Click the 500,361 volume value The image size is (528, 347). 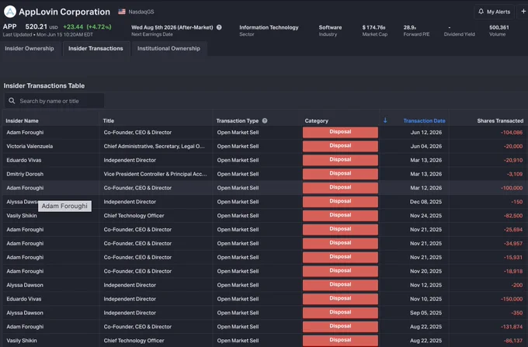[x=499, y=27]
